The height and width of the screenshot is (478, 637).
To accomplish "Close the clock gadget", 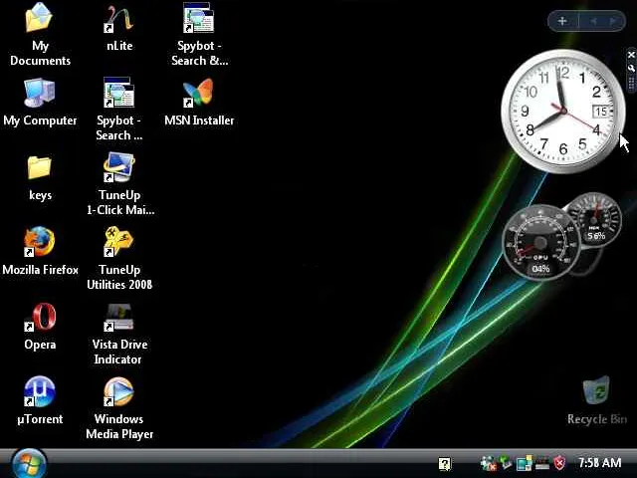I will pyautogui.click(x=631, y=55).
